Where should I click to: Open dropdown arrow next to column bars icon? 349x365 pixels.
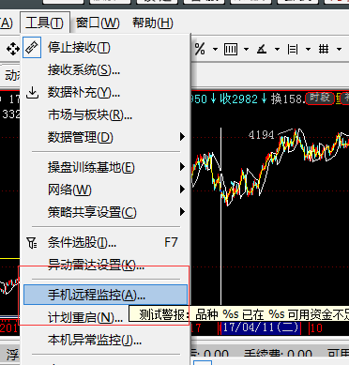click(x=246, y=50)
